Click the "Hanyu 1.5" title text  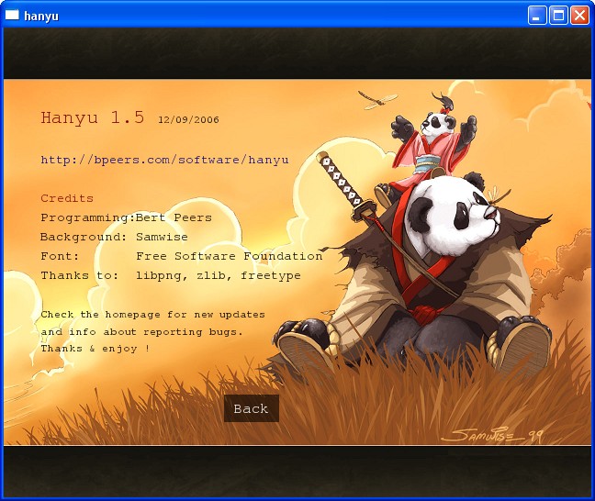pos(93,117)
